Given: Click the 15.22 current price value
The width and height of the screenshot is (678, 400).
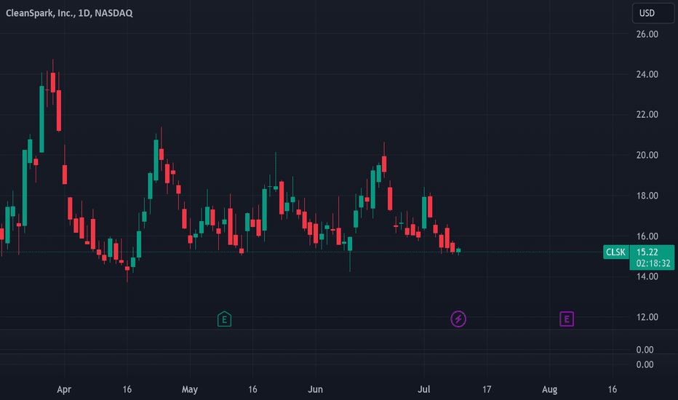Looking at the screenshot, I should pos(647,252).
